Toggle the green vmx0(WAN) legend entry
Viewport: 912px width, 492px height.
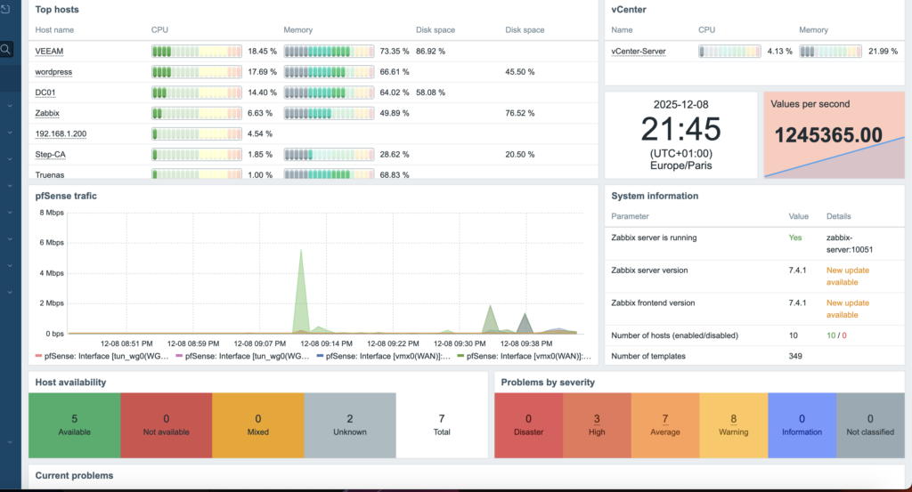pos(524,356)
